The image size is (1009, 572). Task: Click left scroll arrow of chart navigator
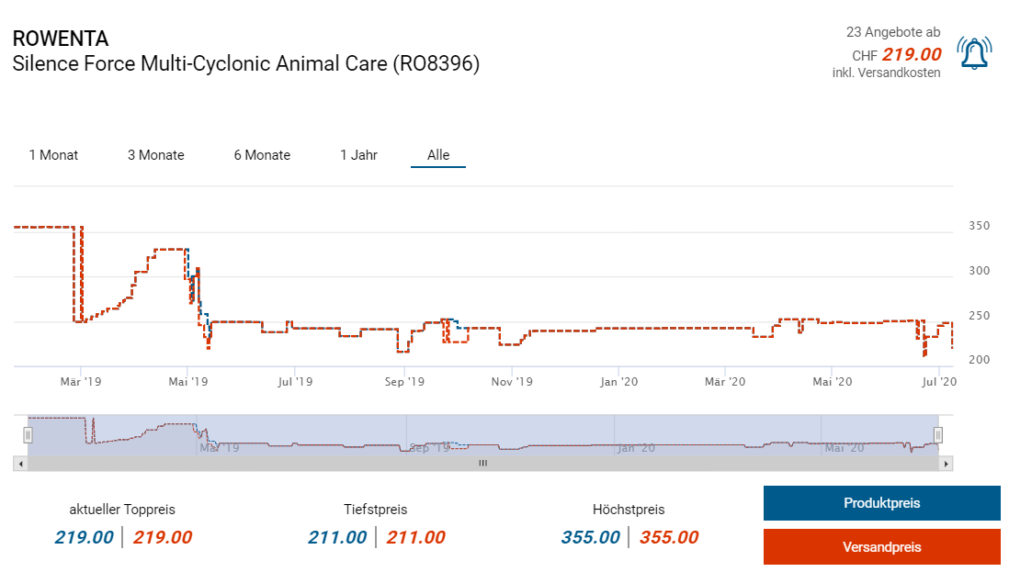pyautogui.click(x=18, y=465)
